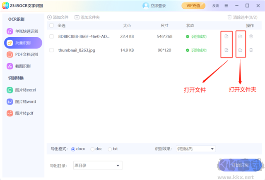Click the 操作 column header
Viewport: 265px width, 180px height.
pyautogui.click(x=250, y=26)
